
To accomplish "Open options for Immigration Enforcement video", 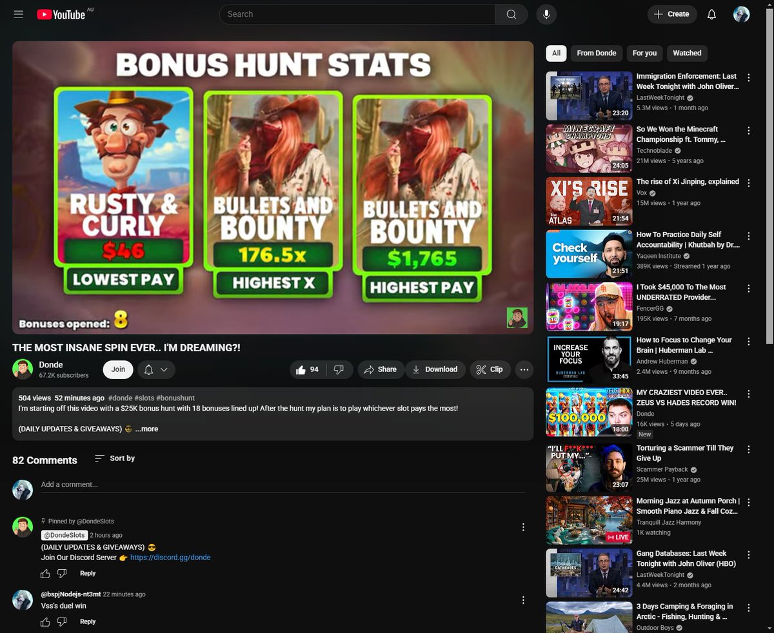I will click(749, 77).
